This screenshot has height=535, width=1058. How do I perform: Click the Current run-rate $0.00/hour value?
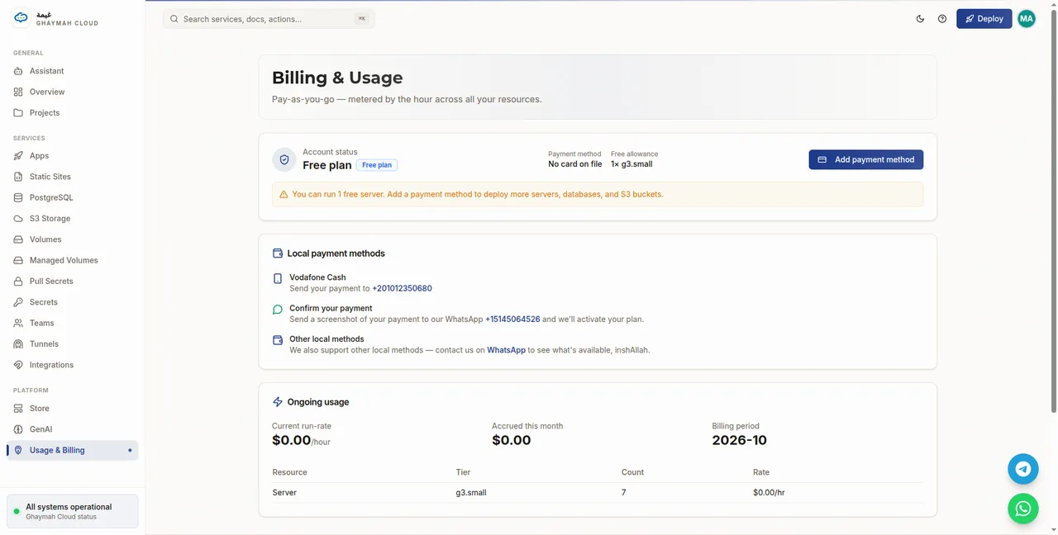[301, 440]
